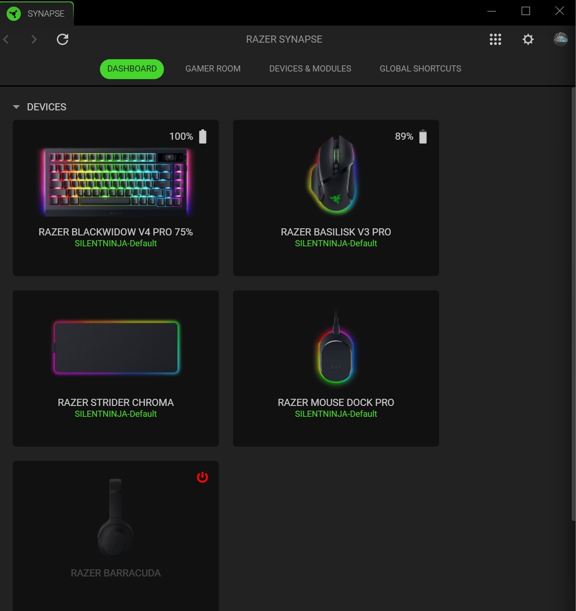Click the 100% battery level text
The image size is (576, 611).
[181, 136]
